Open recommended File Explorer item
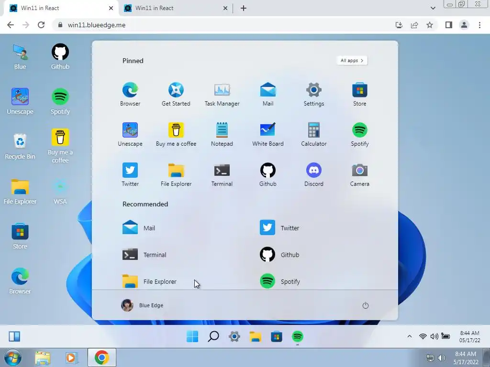Screen dimensions: 490x367 [149, 281]
